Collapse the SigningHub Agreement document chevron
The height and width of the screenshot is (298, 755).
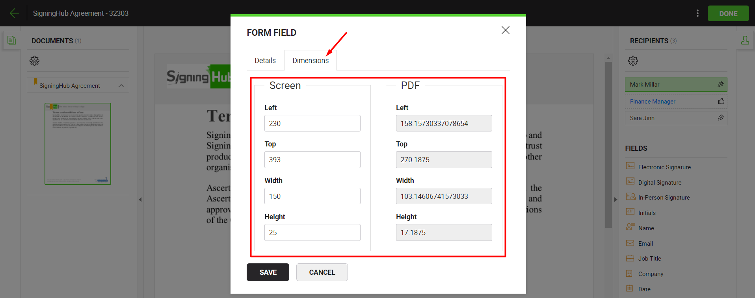tap(121, 85)
